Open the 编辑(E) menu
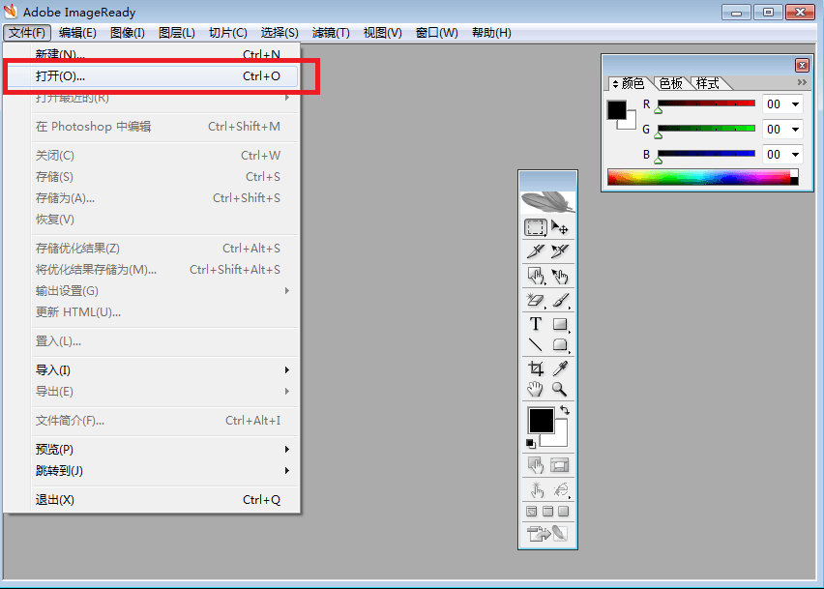This screenshot has height=589, width=824. pyautogui.click(x=77, y=33)
